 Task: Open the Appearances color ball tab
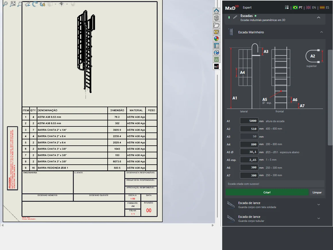216,39
